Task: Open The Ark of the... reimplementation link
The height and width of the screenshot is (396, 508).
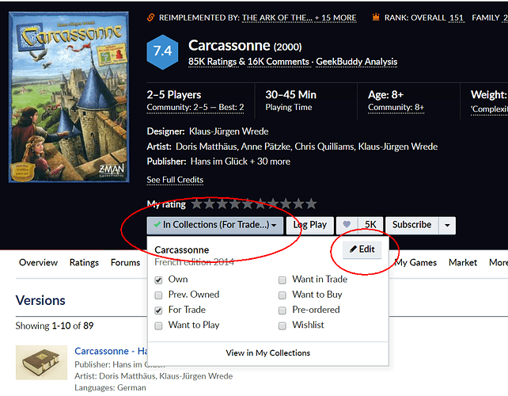Action: click(x=277, y=18)
